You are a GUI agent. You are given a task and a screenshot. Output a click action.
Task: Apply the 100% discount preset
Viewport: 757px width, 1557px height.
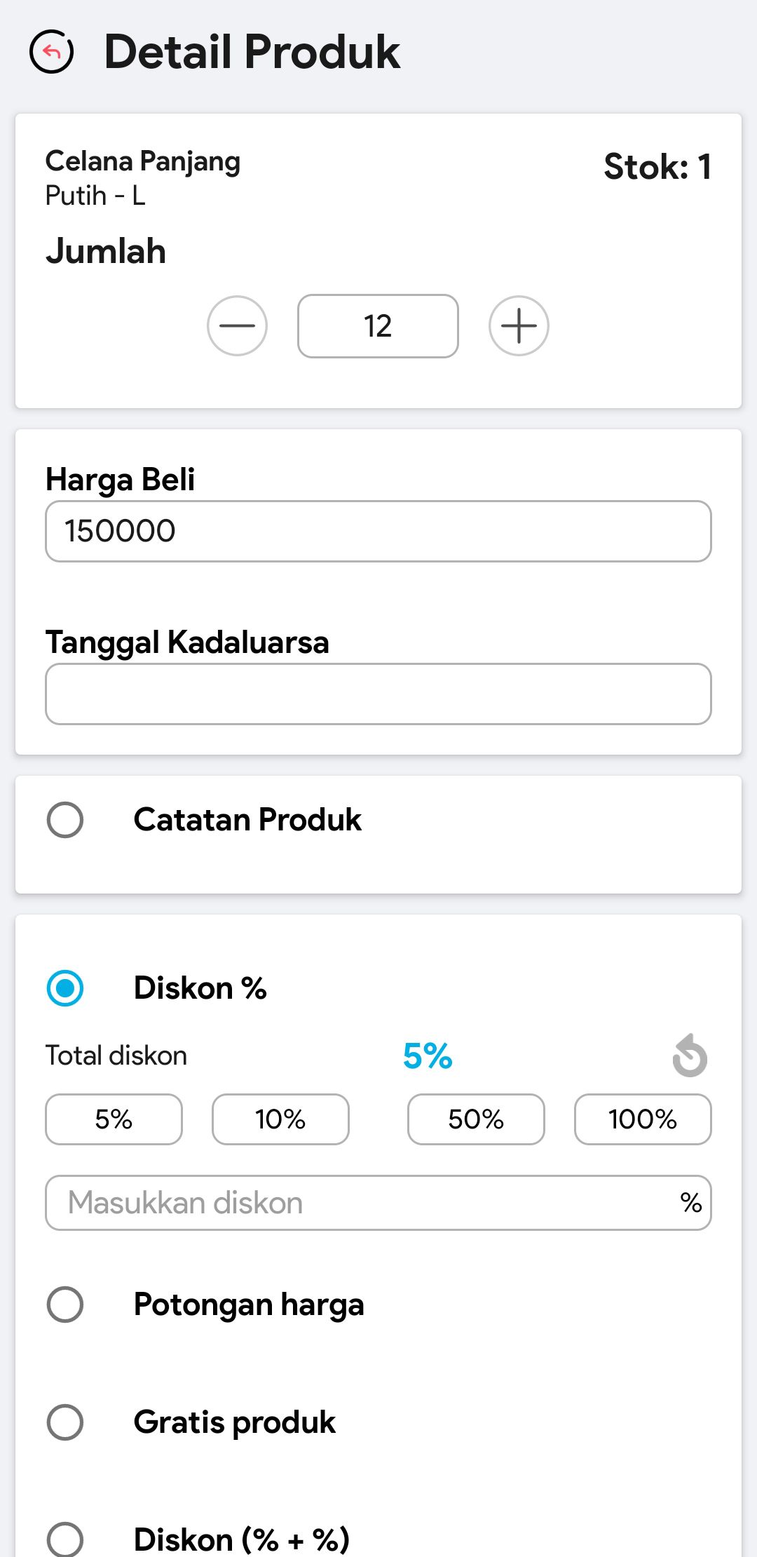[643, 1119]
